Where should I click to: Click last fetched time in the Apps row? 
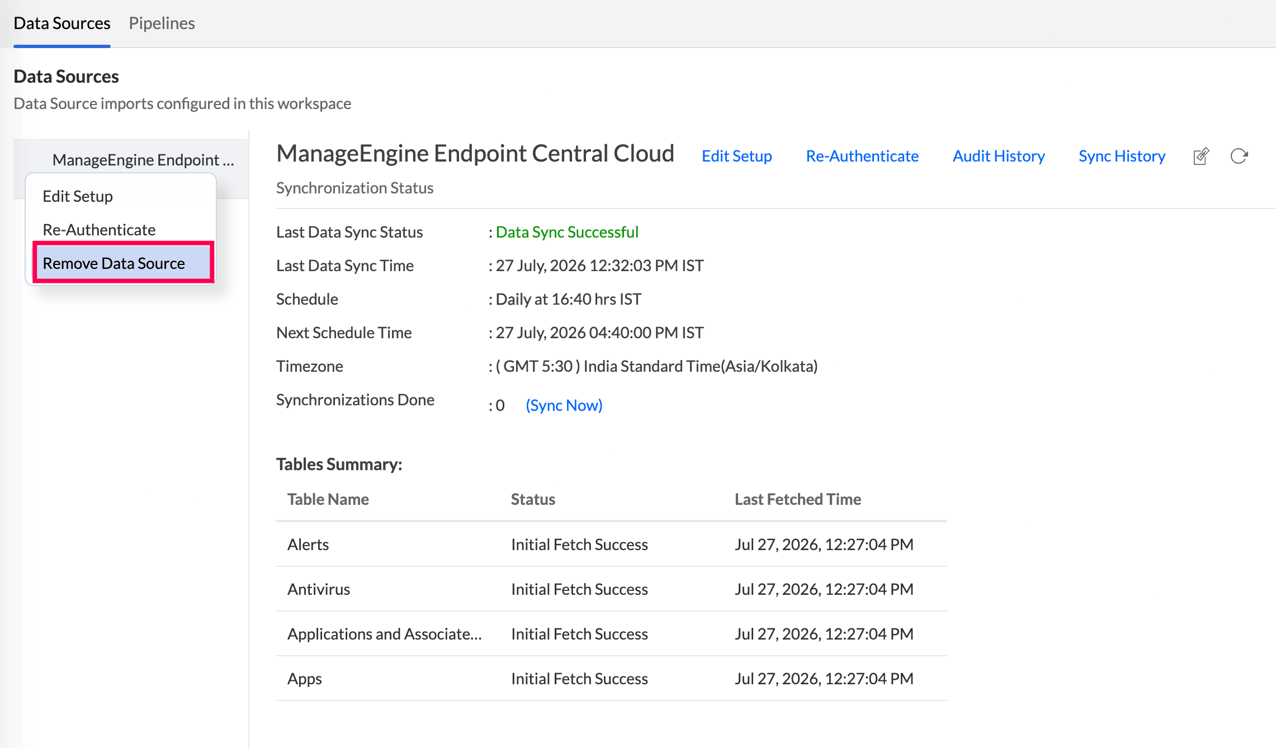click(824, 679)
